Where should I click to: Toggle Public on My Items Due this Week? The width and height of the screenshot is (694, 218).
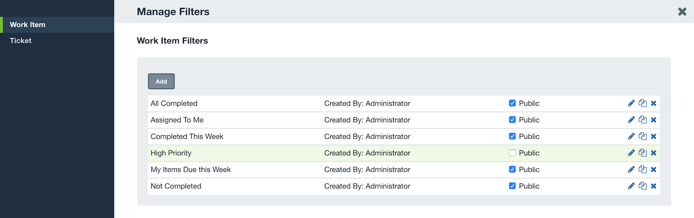(x=512, y=169)
